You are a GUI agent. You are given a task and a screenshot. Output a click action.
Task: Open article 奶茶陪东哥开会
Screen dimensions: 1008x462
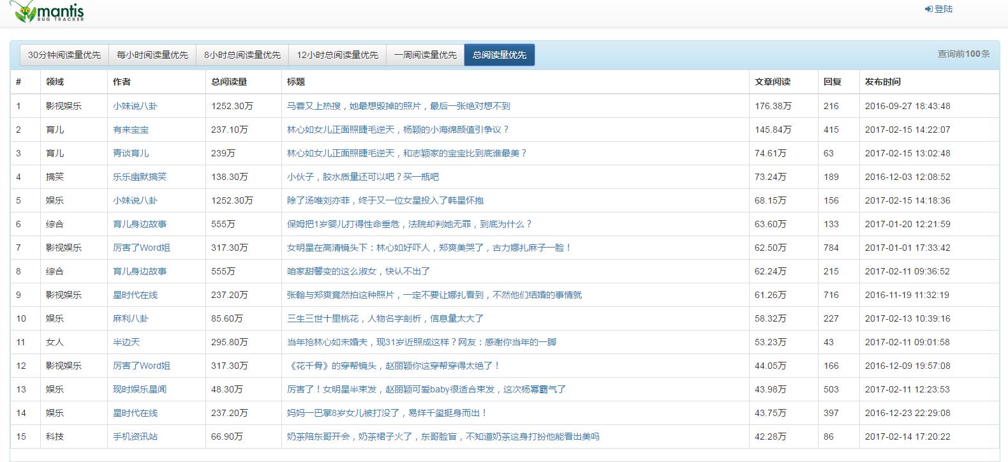(x=443, y=436)
